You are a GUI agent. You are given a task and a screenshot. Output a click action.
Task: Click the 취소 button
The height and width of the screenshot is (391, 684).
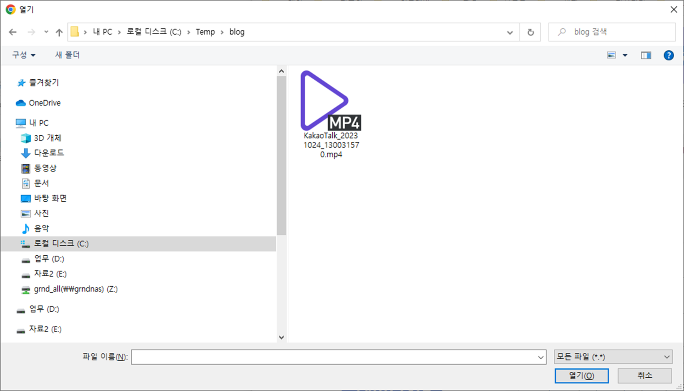pyautogui.click(x=644, y=376)
